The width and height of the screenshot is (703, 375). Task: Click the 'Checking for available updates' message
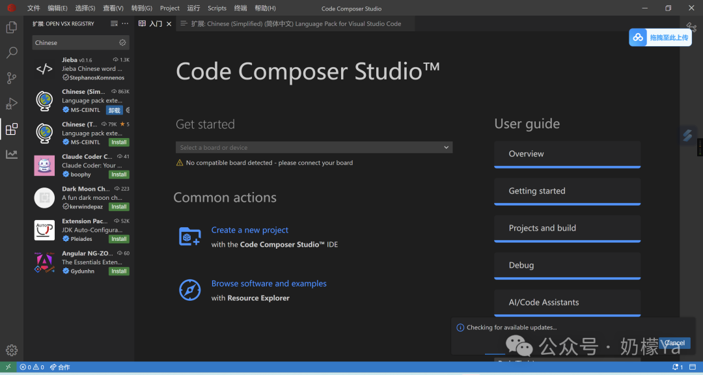[512, 327]
